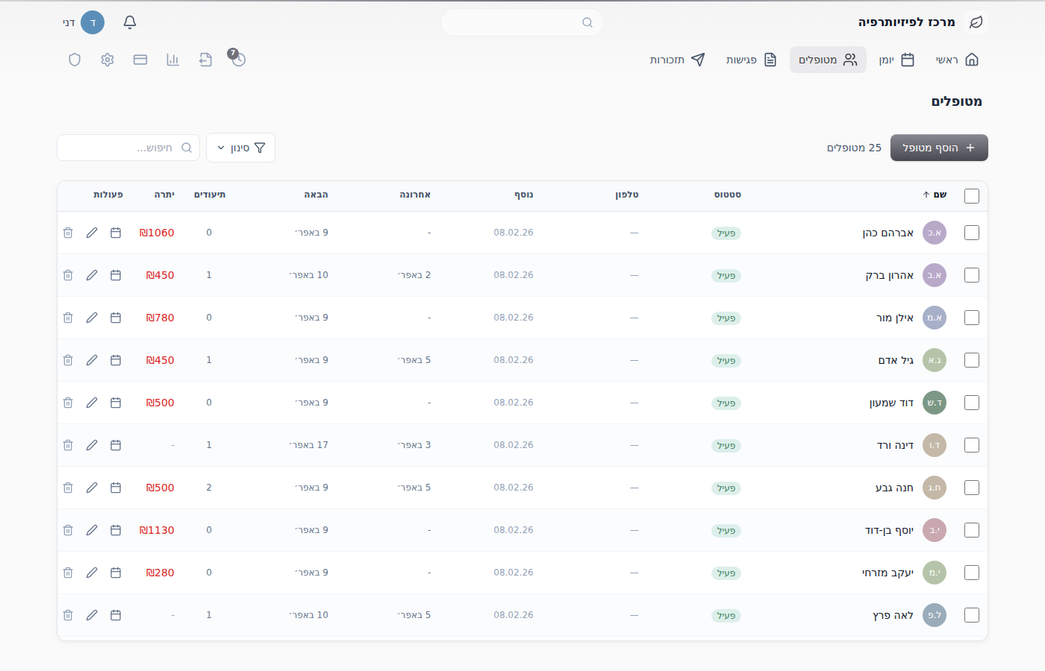The height and width of the screenshot is (671, 1045).
Task: Click the הוסף מטופל button
Action: (x=939, y=148)
